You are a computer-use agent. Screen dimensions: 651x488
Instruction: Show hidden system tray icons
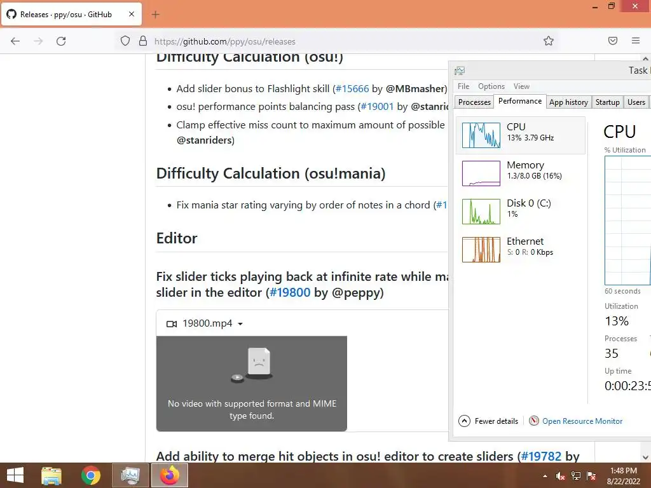coord(545,476)
